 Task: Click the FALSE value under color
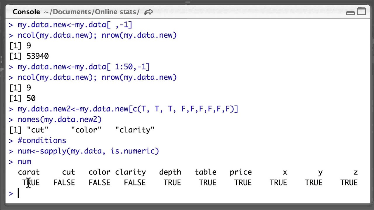pos(99,183)
